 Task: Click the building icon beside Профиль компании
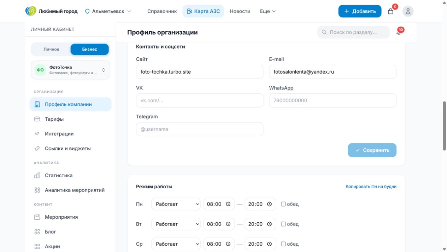tap(37, 104)
